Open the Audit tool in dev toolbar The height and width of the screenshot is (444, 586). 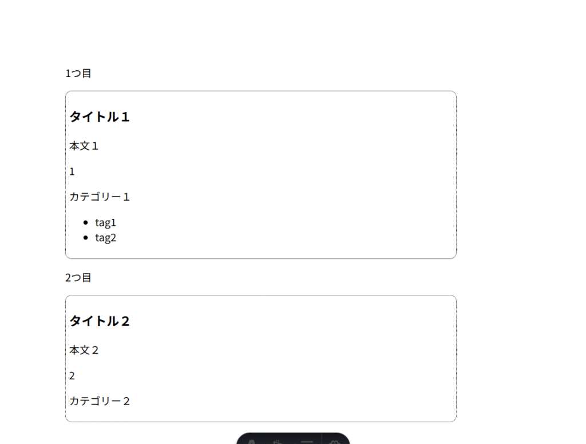click(307, 441)
